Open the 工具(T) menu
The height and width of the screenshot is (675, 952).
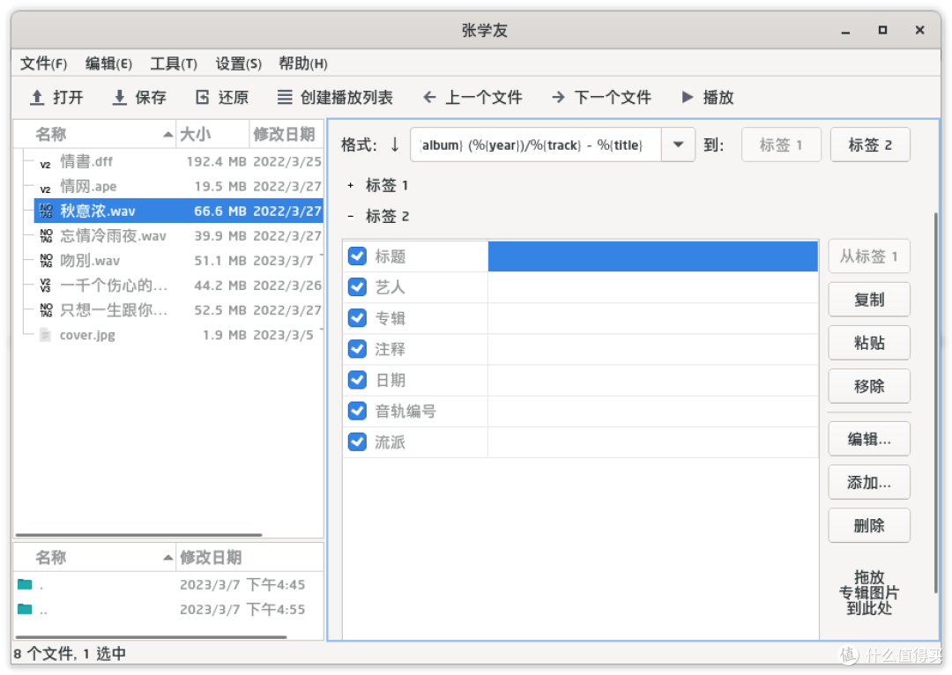click(x=174, y=63)
